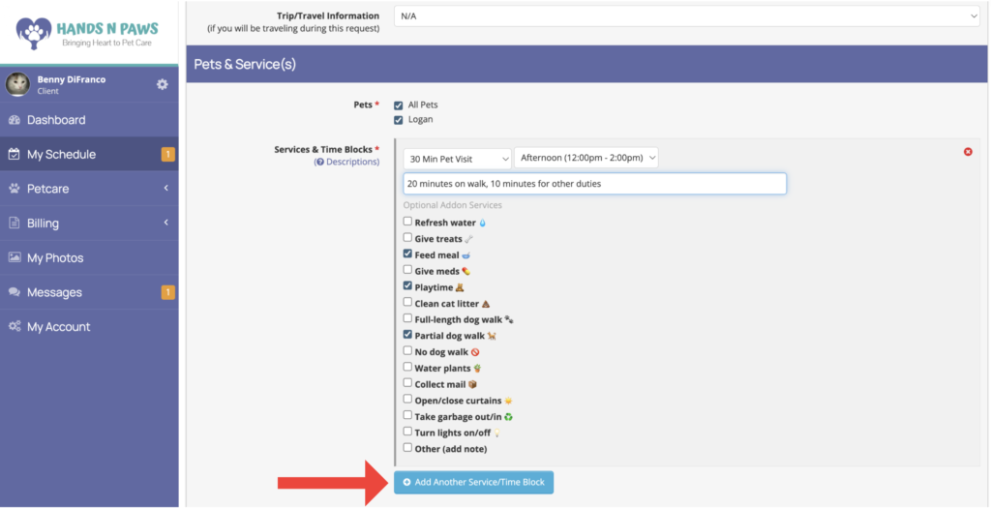The image size is (991, 508).
Task: Click the My Photos image icon
Action: [x=15, y=257]
